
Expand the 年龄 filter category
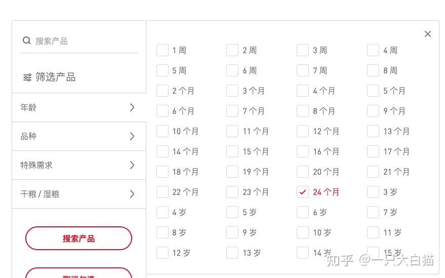click(79, 107)
